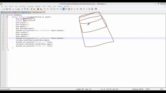Viewport: 166px width, 93px height.
Task: Click line 'Box box1=new Box();'
Action: pyautogui.click(x=25, y=29)
